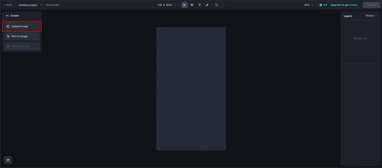Viewport: 382px width, 168px height.
Task: Open the help question mark icon
Action: pyautogui.click(x=8, y=160)
